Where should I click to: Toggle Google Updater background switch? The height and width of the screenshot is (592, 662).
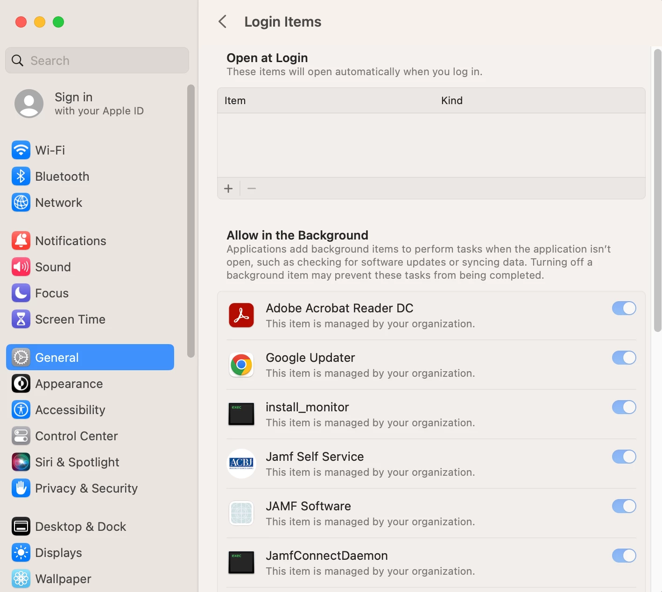(x=624, y=358)
